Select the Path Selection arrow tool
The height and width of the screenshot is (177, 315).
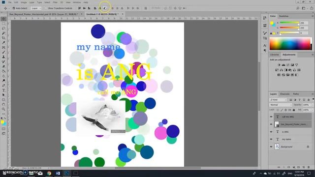pos(3,95)
